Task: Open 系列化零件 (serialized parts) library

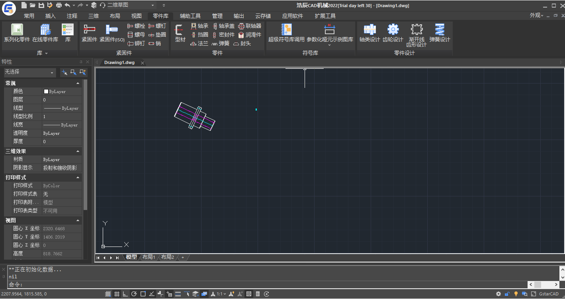Action: [17, 33]
